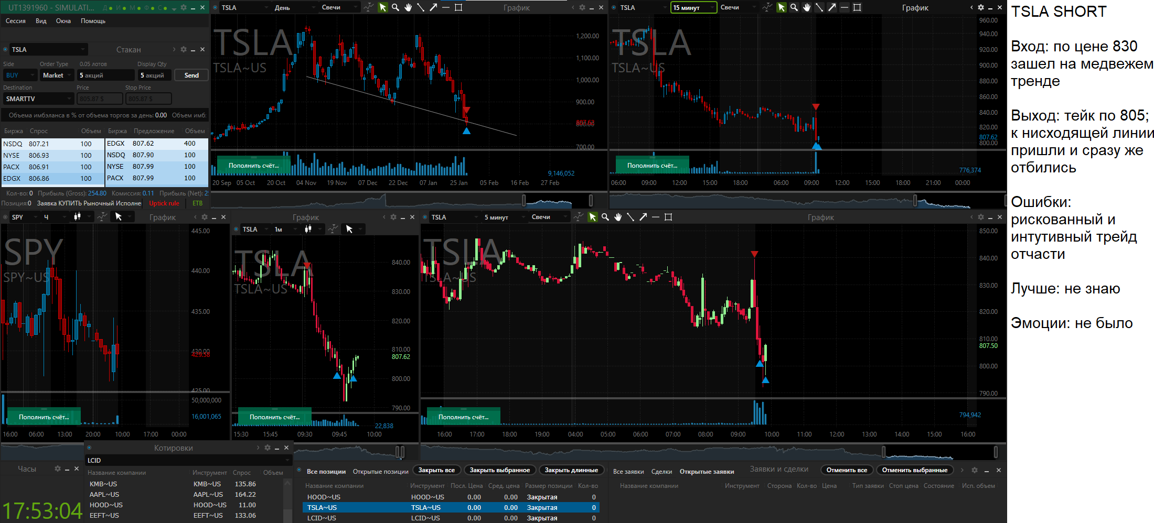Open the Order Type Market dropdown
This screenshot has width=1154, height=523.
[57, 75]
